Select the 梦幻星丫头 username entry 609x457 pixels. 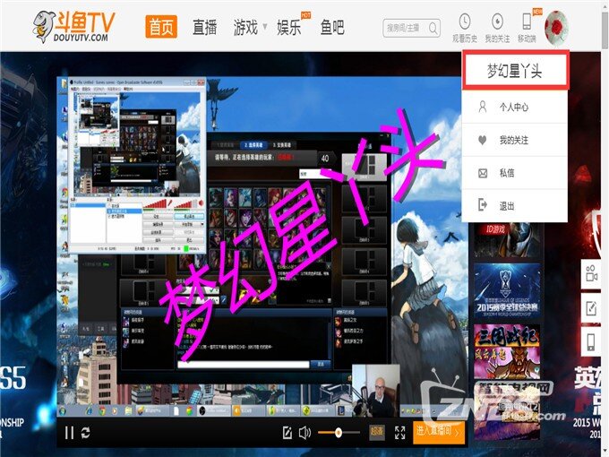[515, 70]
